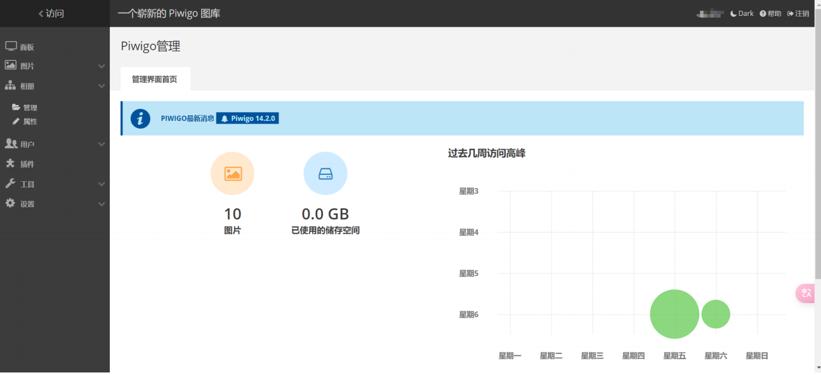Click the sitemap icon beside 相册

11,86
